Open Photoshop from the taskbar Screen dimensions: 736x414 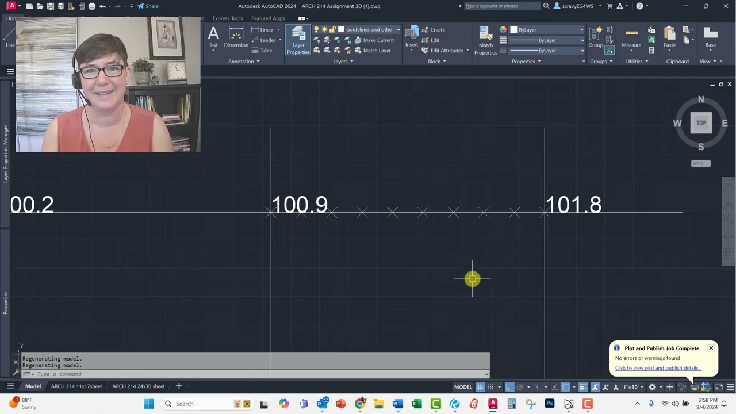point(550,404)
